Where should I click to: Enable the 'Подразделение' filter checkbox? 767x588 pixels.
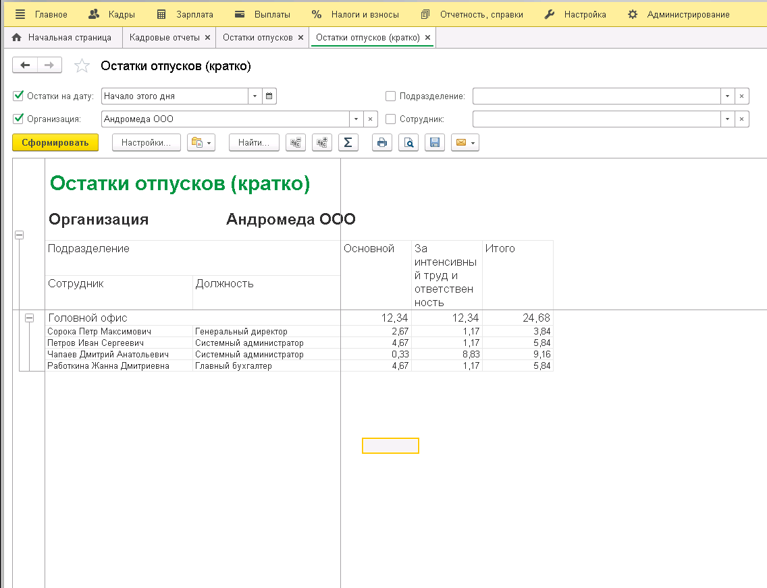coord(390,96)
